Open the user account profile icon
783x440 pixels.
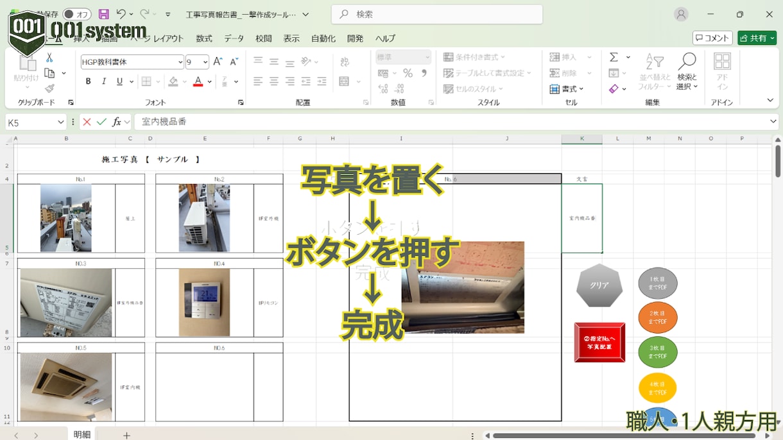click(682, 14)
